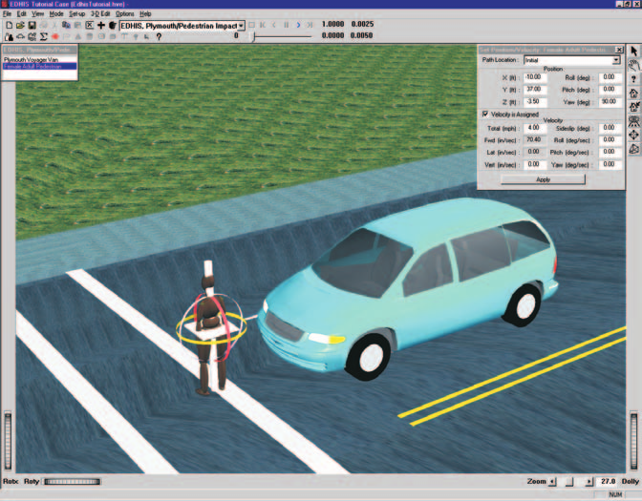Click the plus crosshair toolbar icon
The width and height of the screenshot is (642, 501).
[100, 26]
